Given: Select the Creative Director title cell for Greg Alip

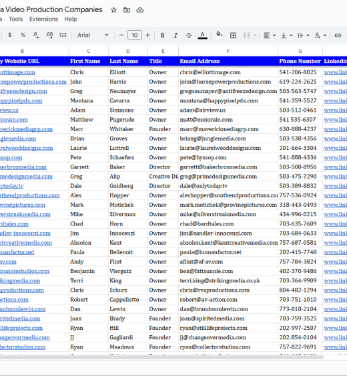Looking at the screenshot, I should click(163, 177).
